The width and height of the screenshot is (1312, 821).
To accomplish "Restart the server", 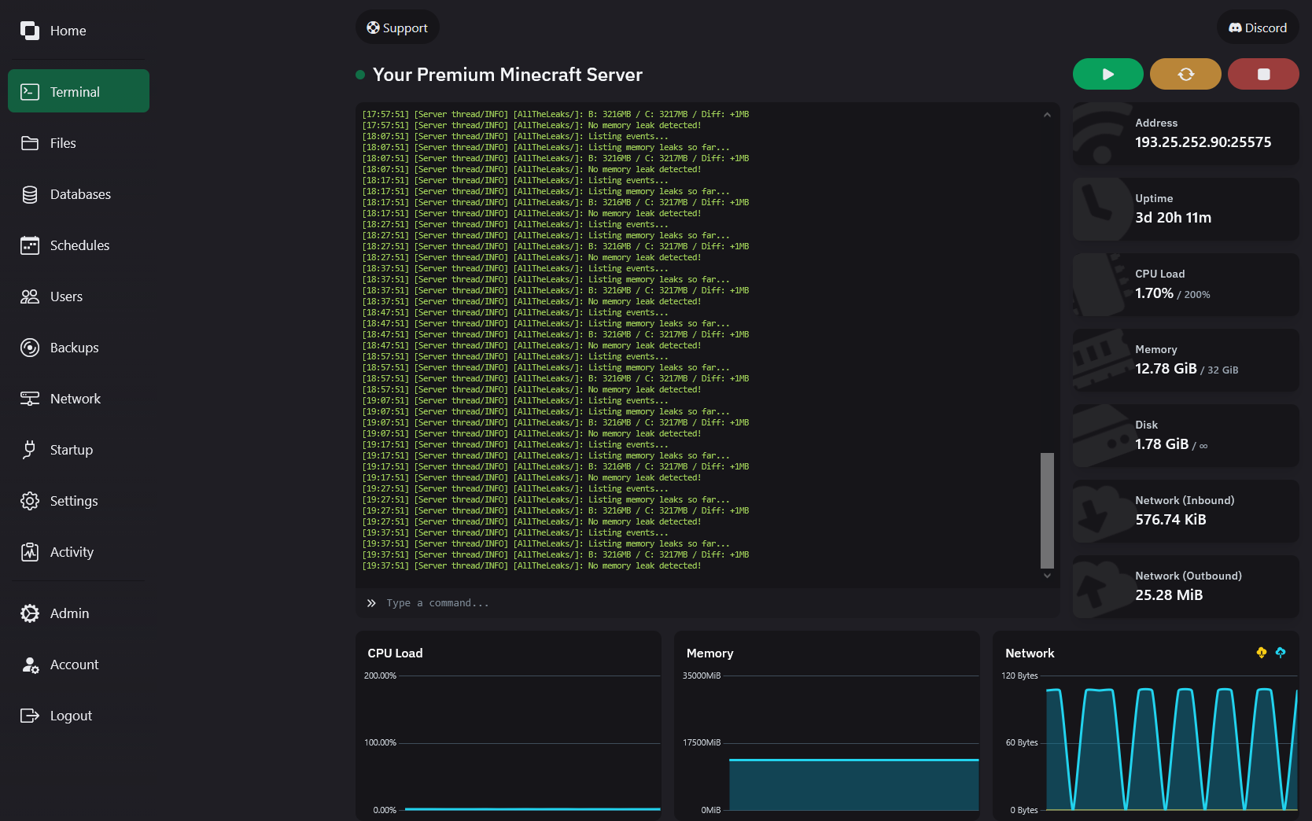I will 1185,73.
